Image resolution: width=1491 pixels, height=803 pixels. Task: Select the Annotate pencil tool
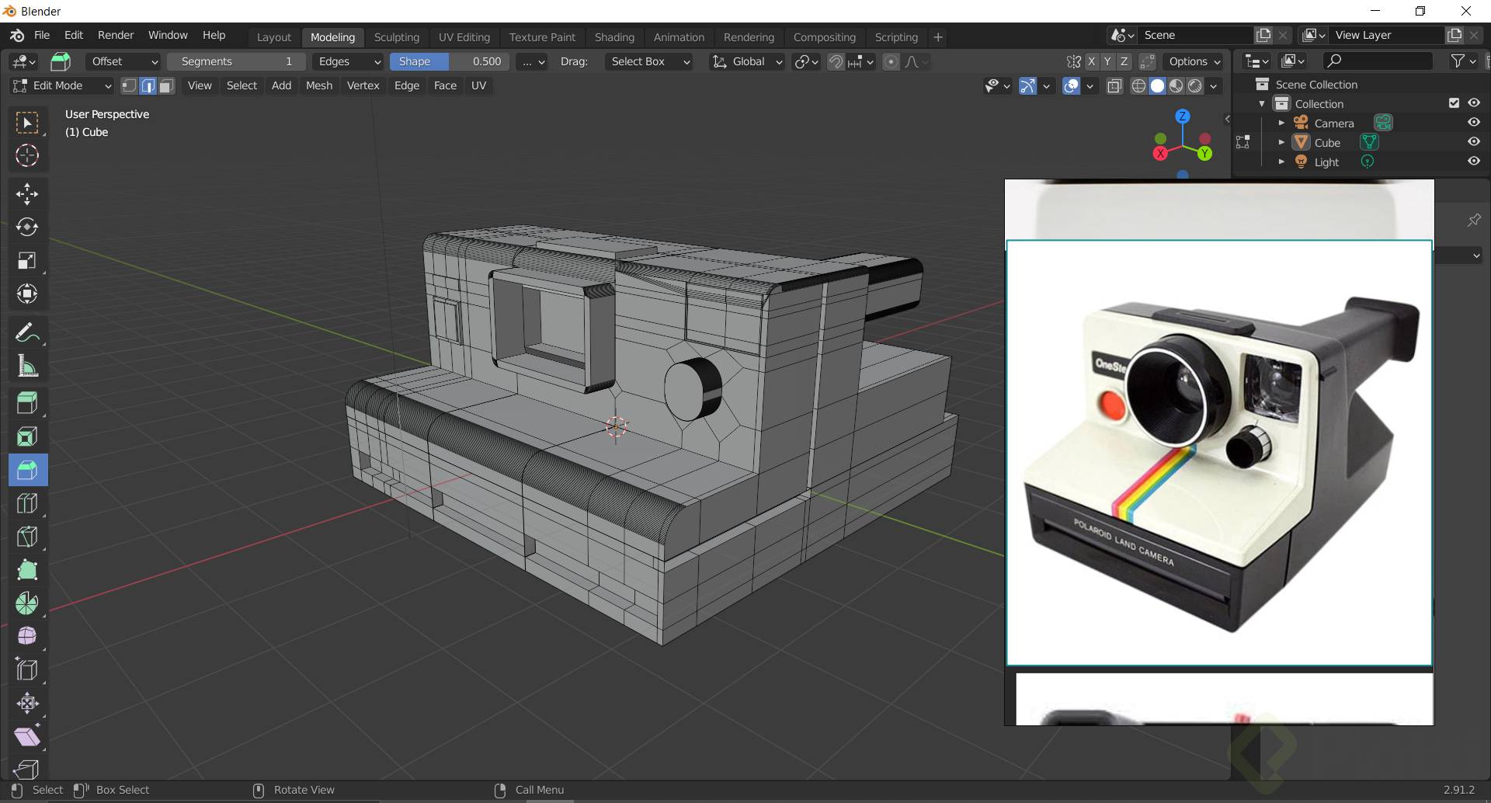click(x=27, y=333)
